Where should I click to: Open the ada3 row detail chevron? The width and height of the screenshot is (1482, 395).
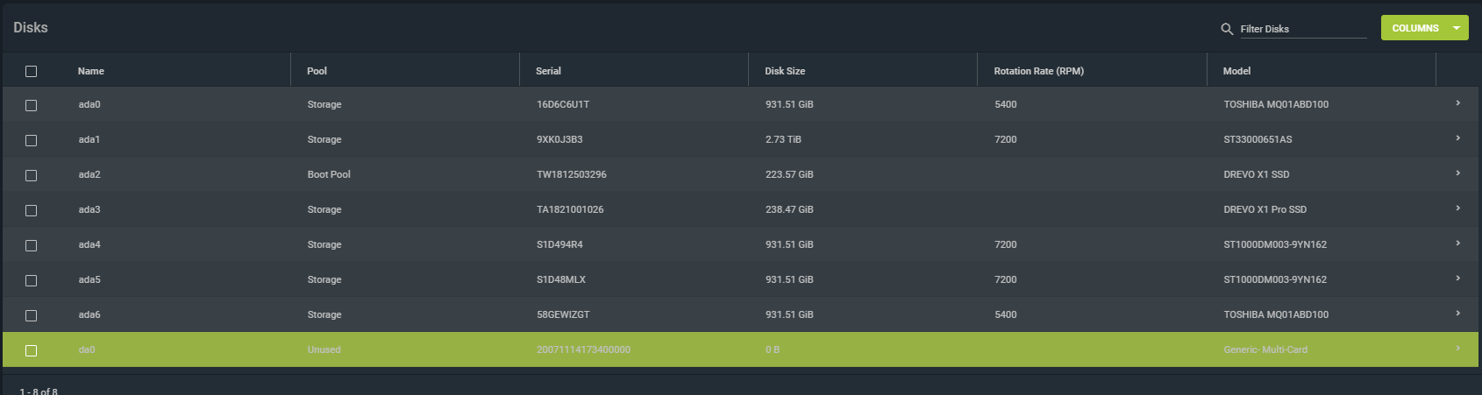1457,208
